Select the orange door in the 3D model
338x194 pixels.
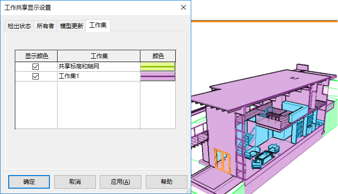(222, 161)
